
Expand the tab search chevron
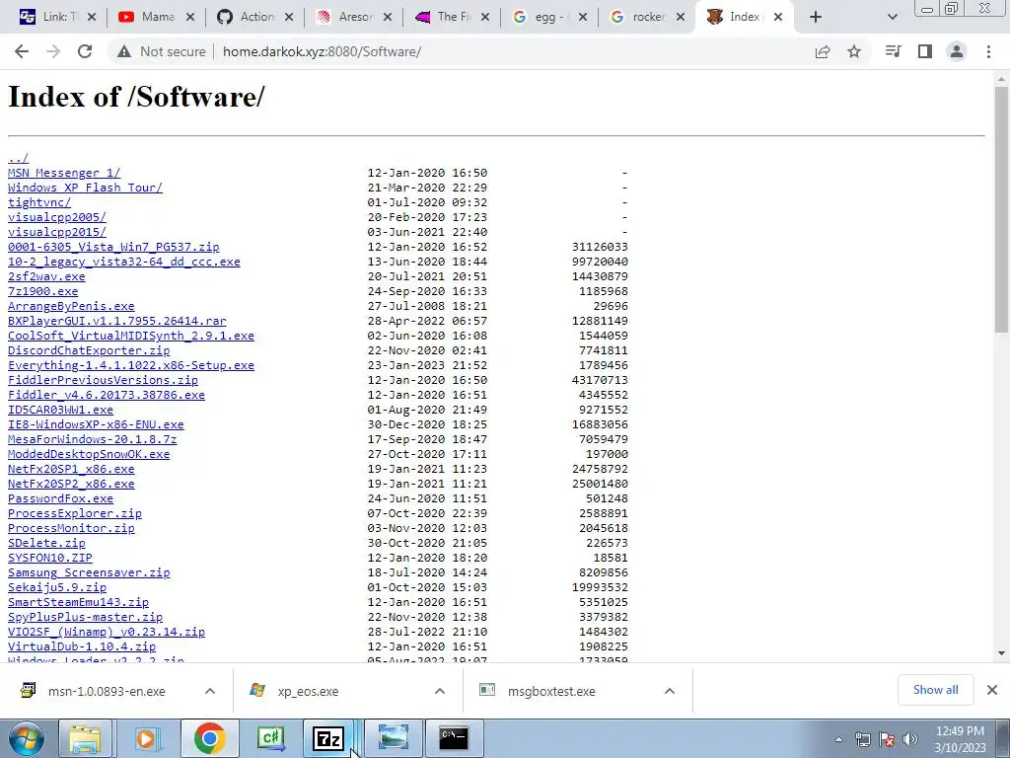[x=892, y=18]
